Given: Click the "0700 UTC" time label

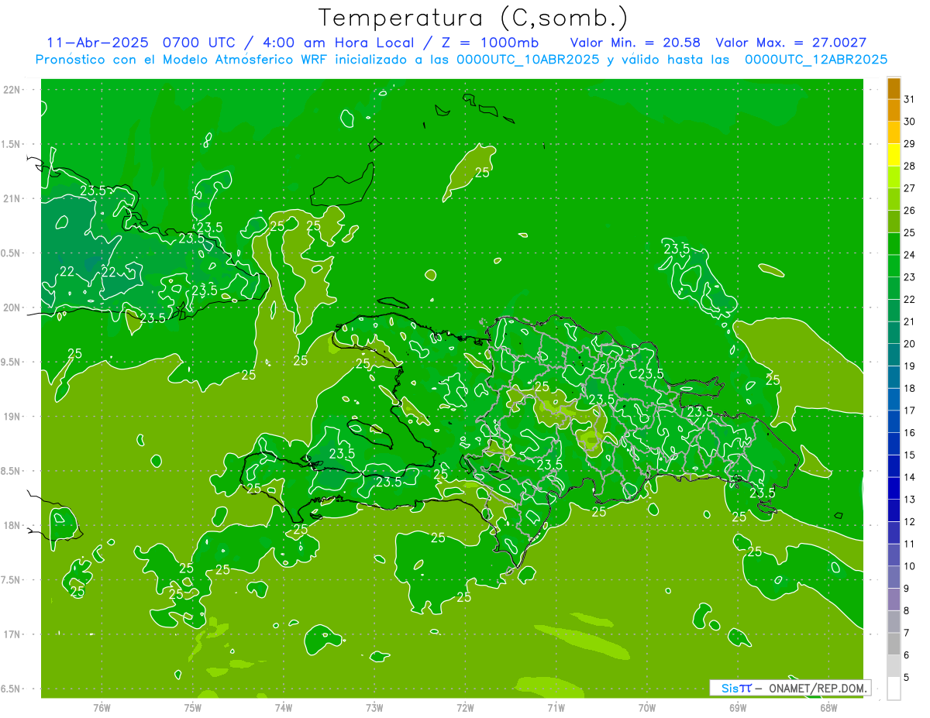Looking at the screenshot, I should pyautogui.click(x=201, y=43).
